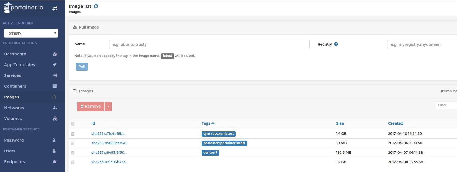The height and width of the screenshot is (172, 457).
Task: Click the latest badge in the note
Action: [167, 56]
